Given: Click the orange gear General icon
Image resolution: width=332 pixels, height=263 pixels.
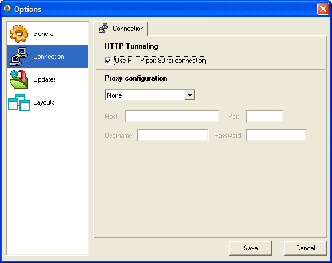Looking at the screenshot, I should [19, 34].
